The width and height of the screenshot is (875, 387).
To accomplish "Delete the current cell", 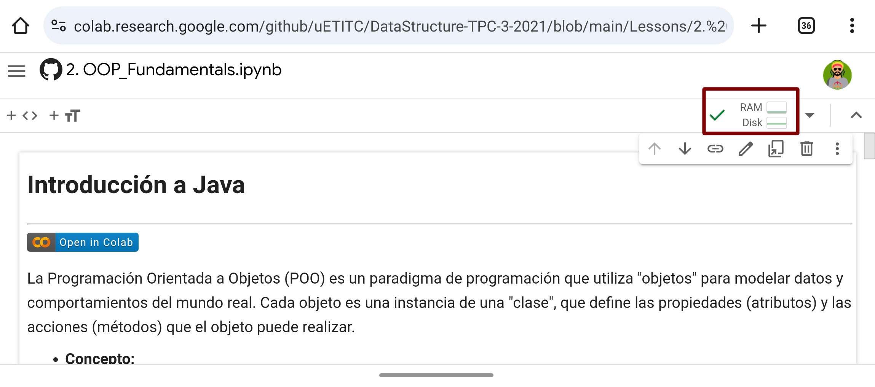I will [x=806, y=149].
